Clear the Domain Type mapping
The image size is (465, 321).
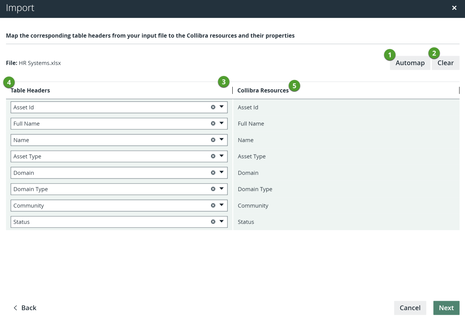213,189
